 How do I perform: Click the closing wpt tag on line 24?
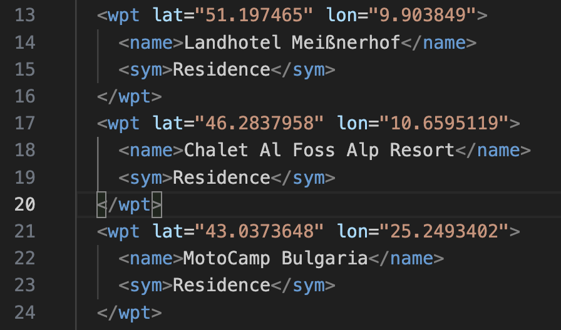pos(129,312)
